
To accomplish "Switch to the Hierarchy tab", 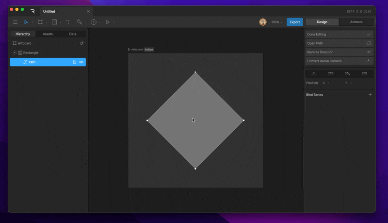I will tap(23, 34).
